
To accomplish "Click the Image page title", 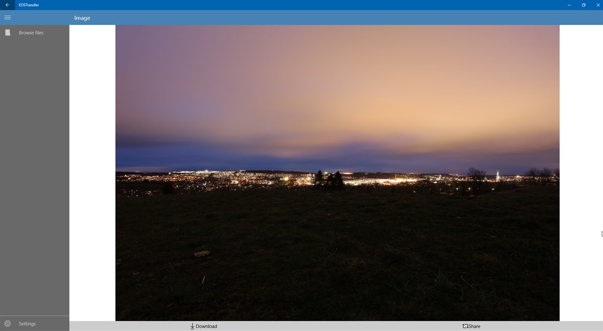I will tap(82, 18).
